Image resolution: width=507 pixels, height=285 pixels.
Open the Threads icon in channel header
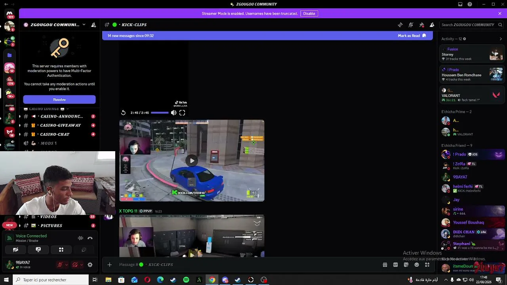point(400,25)
